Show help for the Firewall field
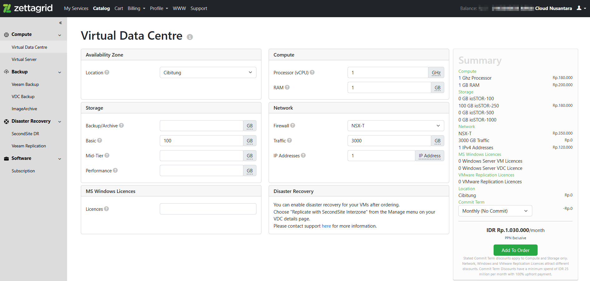Screen dimensions: 590x281 tap(293, 125)
